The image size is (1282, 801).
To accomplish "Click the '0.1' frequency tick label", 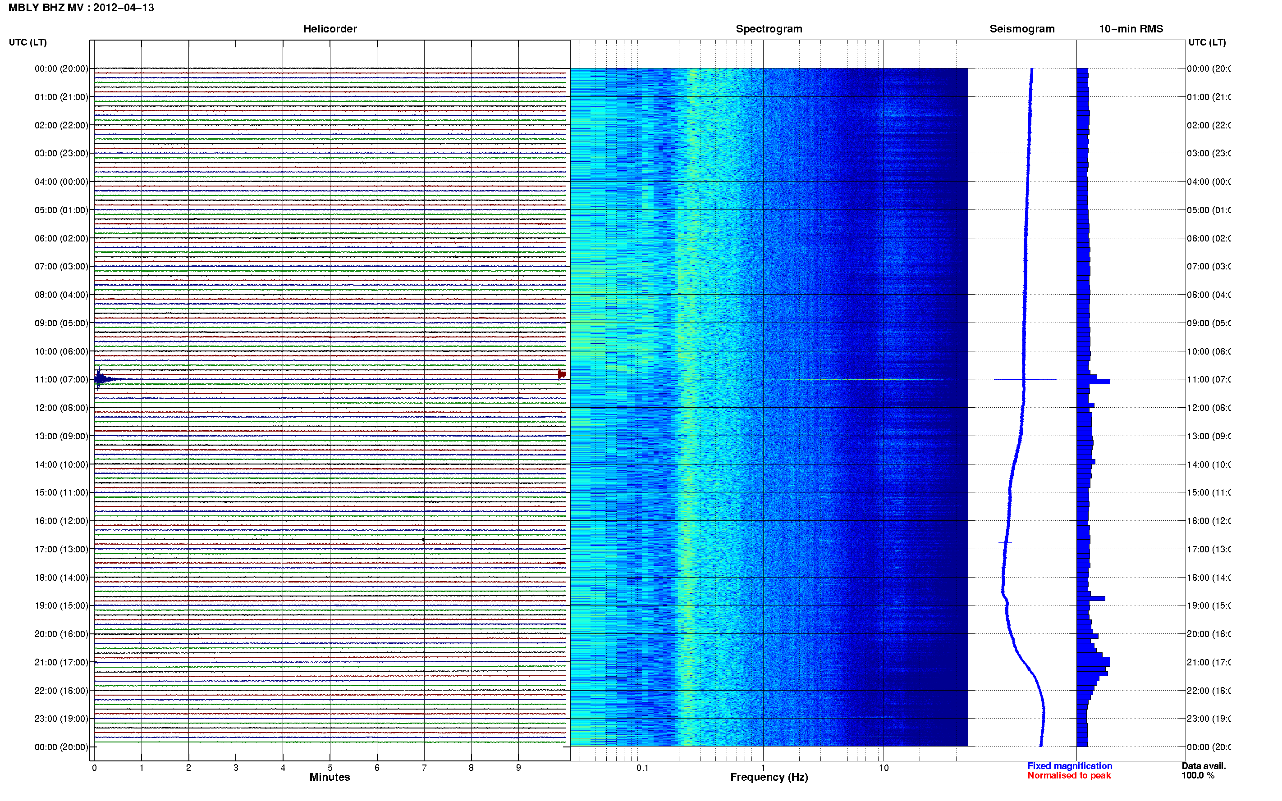I will click(x=642, y=768).
